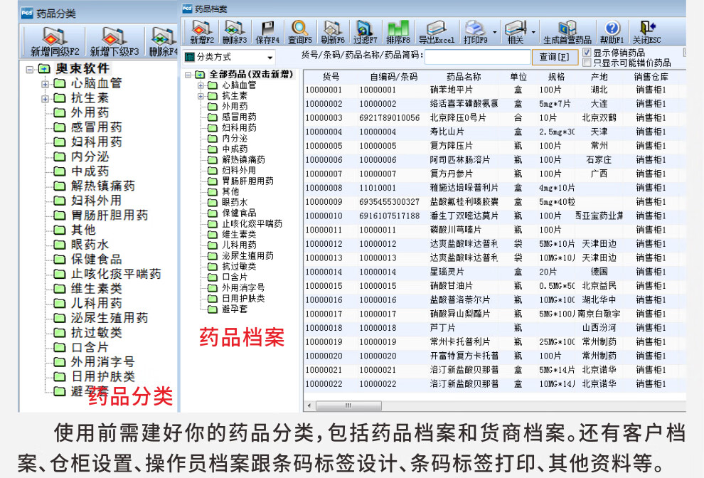Expand the 心脑血管 category node
This screenshot has width=704, height=478.
click(x=201, y=85)
